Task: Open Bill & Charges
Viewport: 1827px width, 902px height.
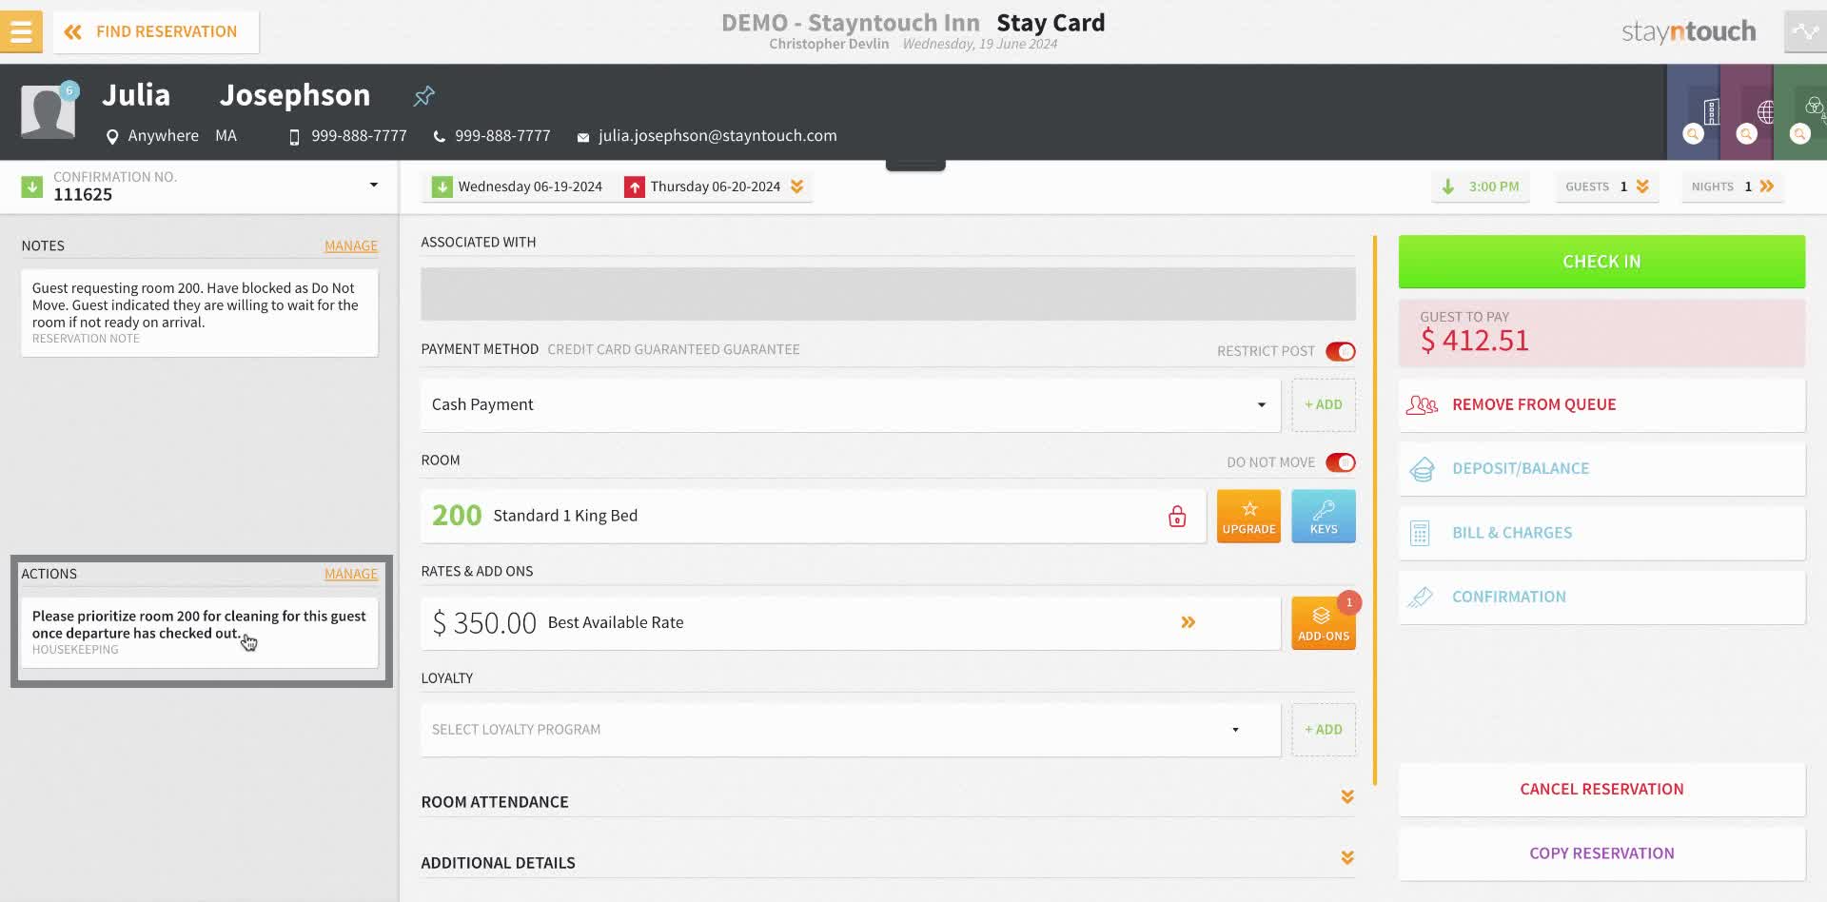Action: click(x=1601, y=533)
